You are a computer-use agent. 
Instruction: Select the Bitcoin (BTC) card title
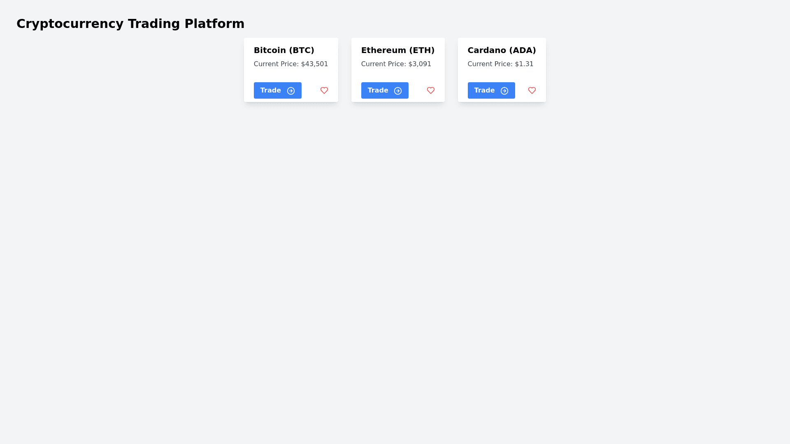coord(284,50)
